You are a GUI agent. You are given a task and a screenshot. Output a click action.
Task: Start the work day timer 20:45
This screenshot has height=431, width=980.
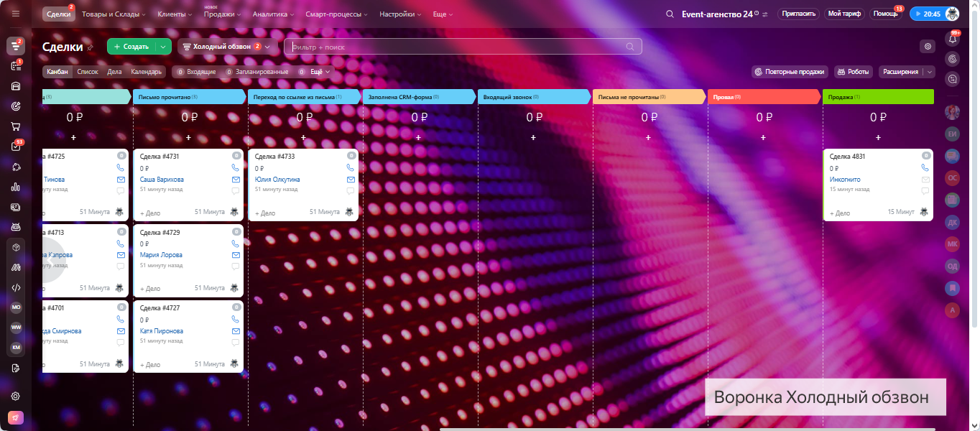[928, 14]
